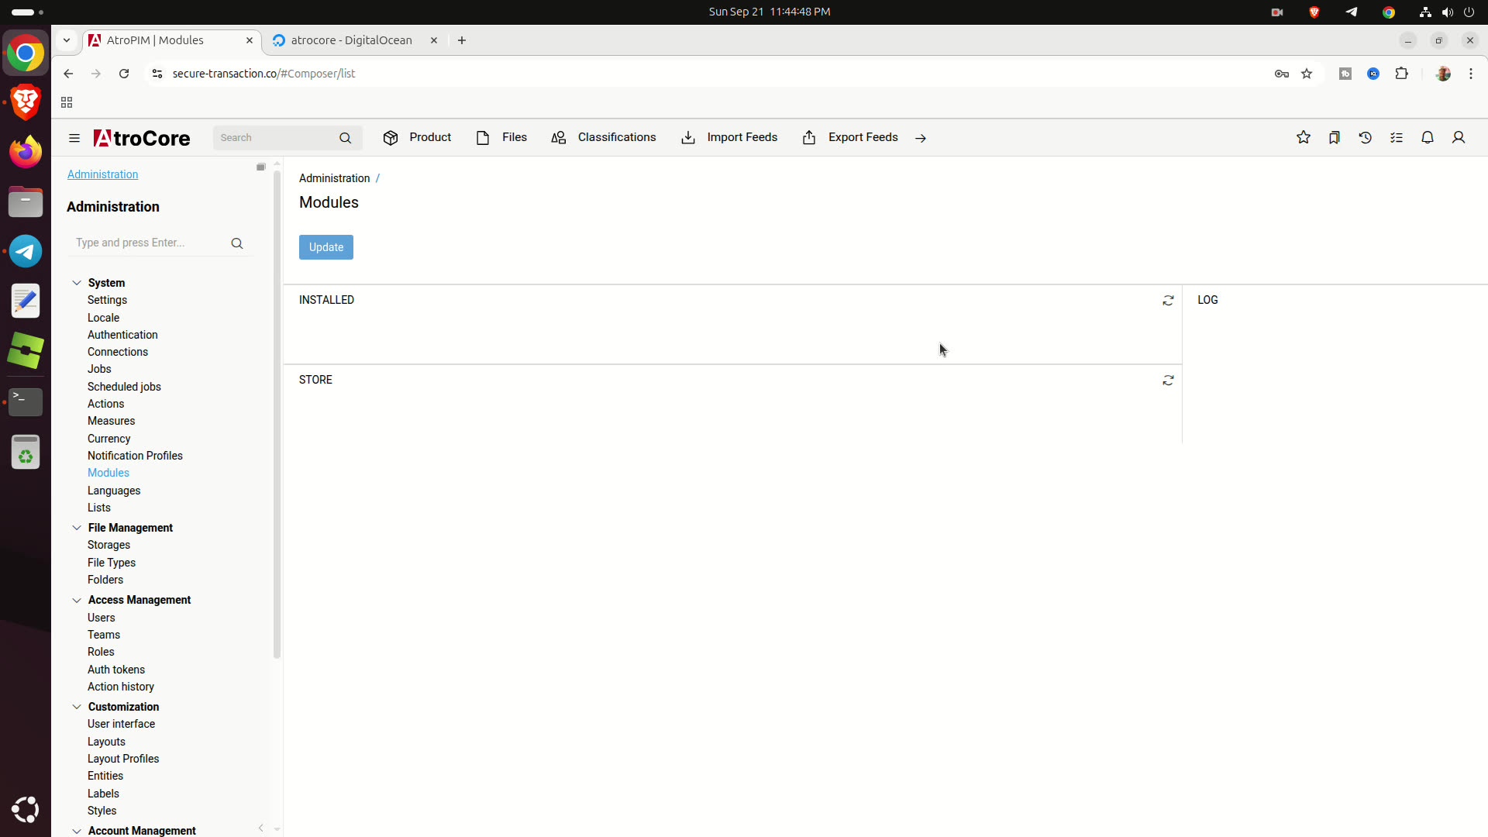
Task: Open the password key icon in address bar
Action: pos(1282,74)
